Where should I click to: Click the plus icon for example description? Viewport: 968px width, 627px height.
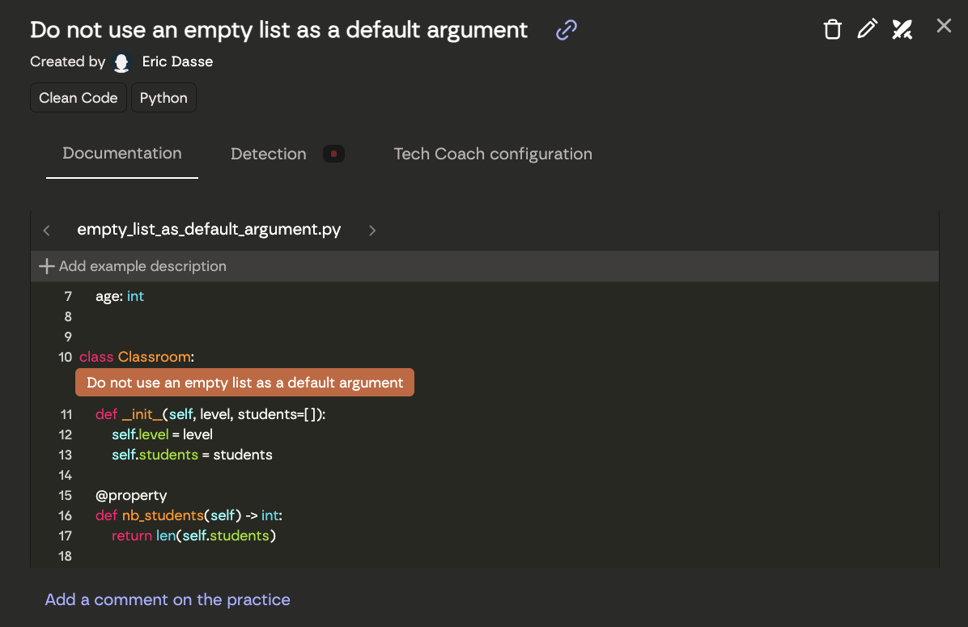coord(47,266)
